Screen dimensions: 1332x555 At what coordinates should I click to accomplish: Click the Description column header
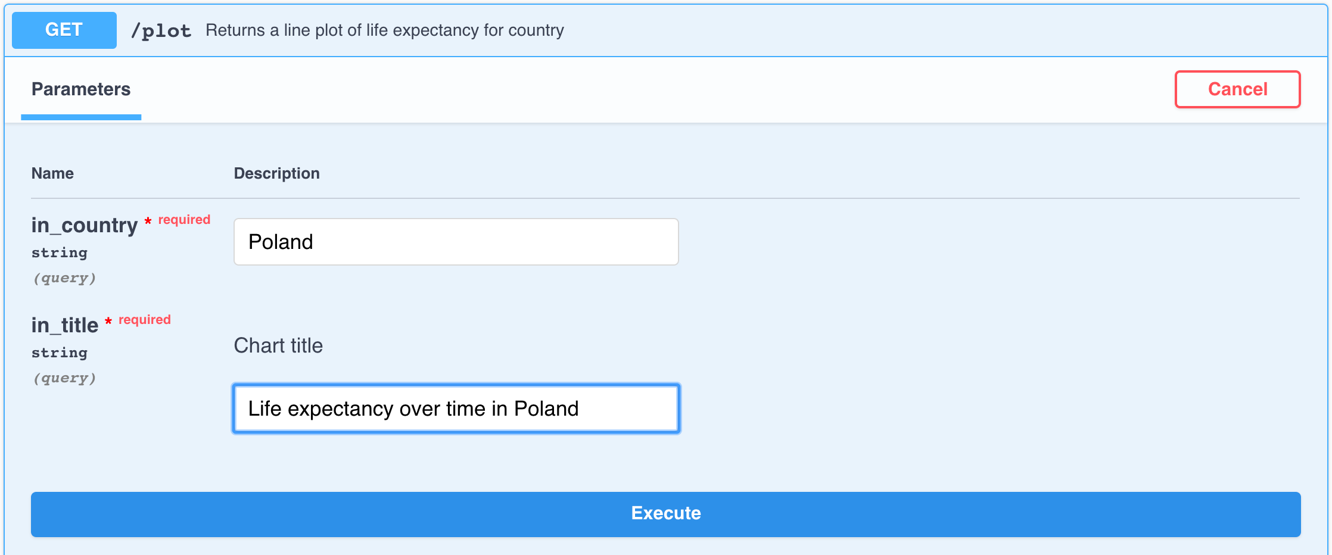click(276, 173)
